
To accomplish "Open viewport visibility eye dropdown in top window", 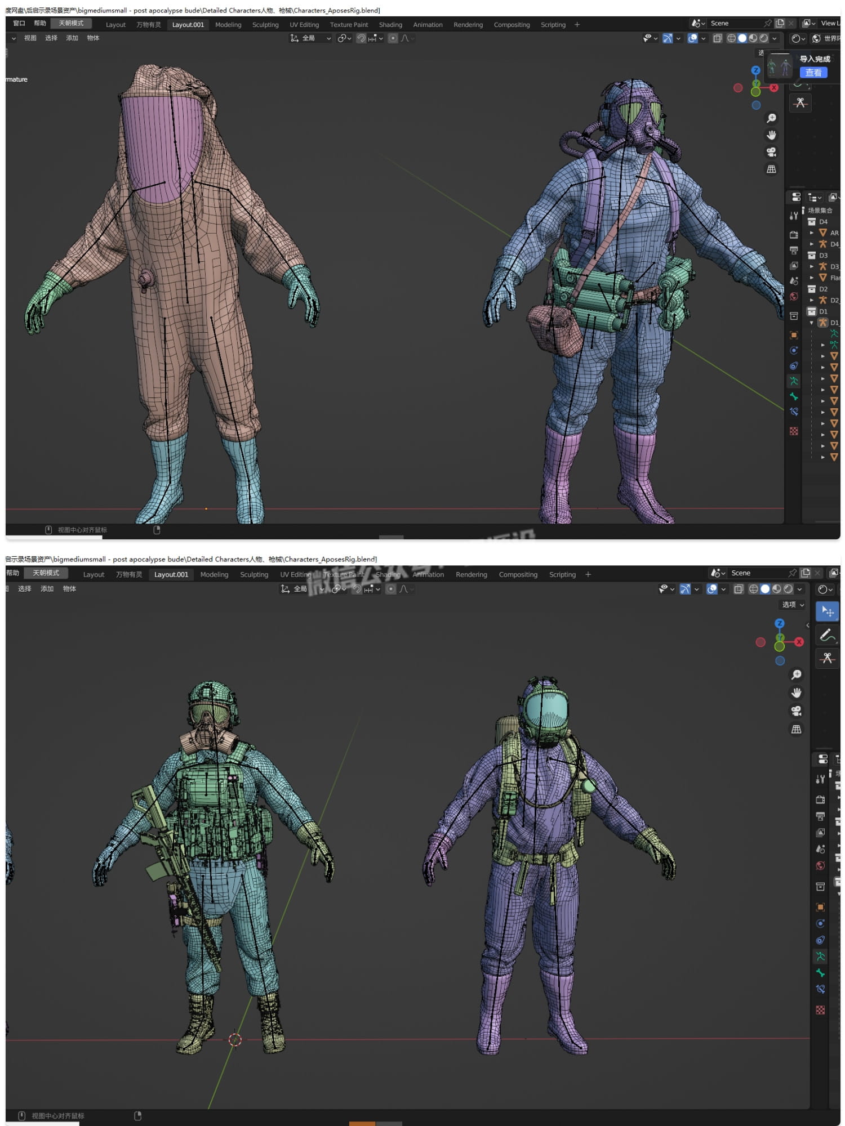I will pos(650,38).
